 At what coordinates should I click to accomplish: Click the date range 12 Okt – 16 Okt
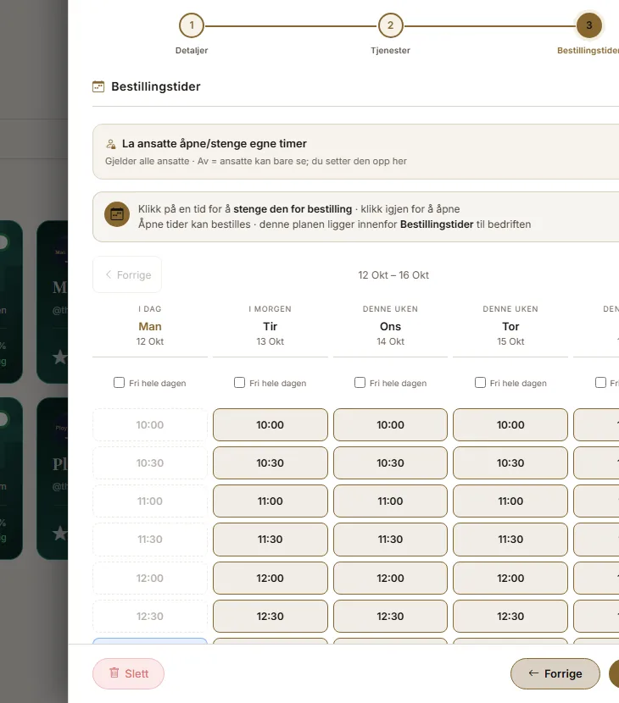[393, 274]
